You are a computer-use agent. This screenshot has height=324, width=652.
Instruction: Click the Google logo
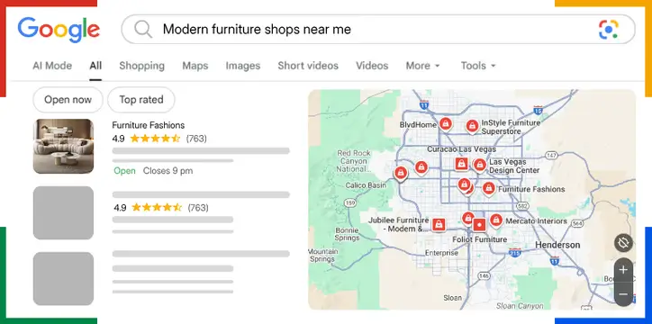(59, 30)
